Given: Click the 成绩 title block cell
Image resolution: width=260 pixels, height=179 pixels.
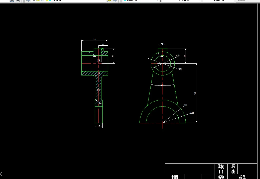Looking at the screenshot, I should pyautogui.click(x=233, y=169).
